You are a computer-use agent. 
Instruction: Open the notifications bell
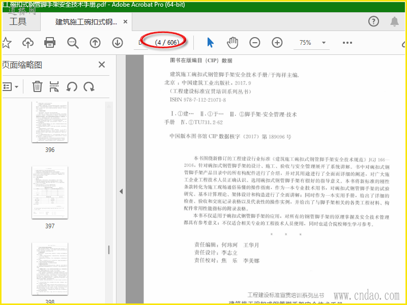pyautogui.click(x=394, y=21)
